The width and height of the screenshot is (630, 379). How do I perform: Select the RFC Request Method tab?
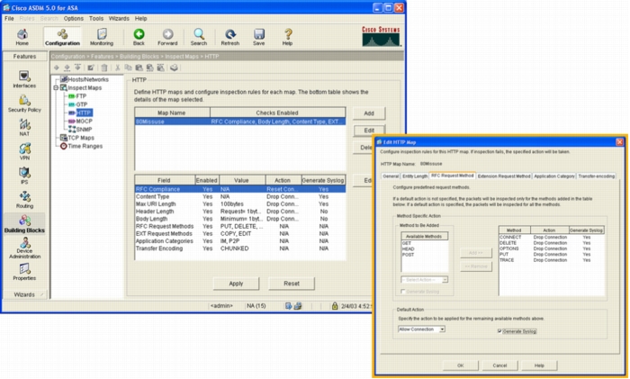tap(453, 176)
